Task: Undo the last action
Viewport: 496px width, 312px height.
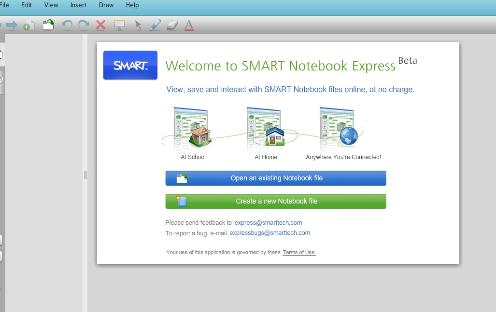Action: click(67, 25)
